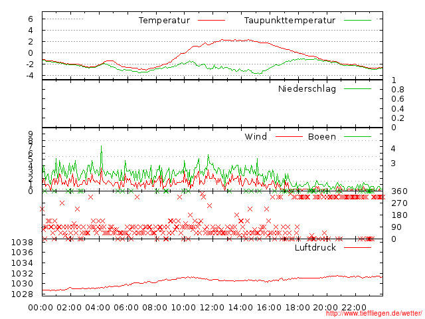
Task: Click the green Niederschlag legend line
Action: (357, 88)
